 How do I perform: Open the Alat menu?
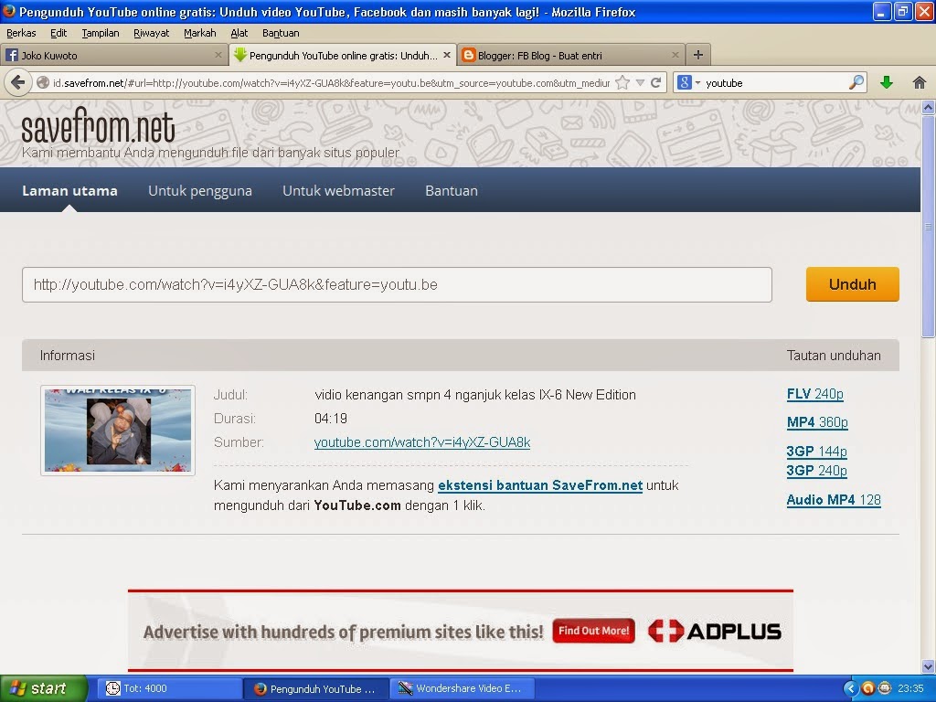coord(239,33)
